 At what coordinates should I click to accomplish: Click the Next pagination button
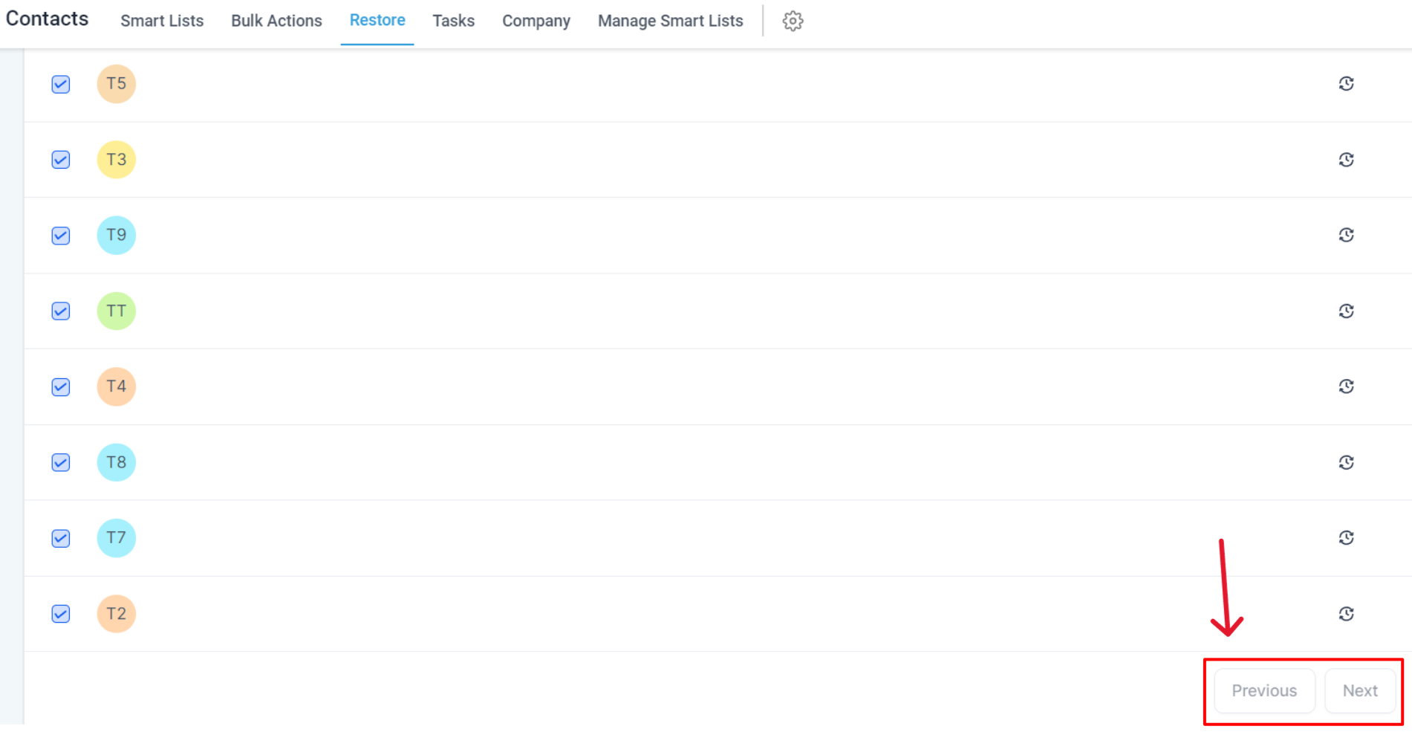coord(1359,690)
